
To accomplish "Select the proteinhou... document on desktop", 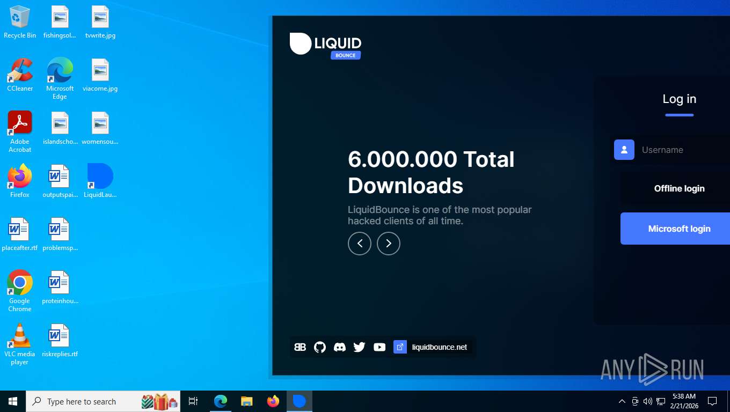I will point(60,288).
